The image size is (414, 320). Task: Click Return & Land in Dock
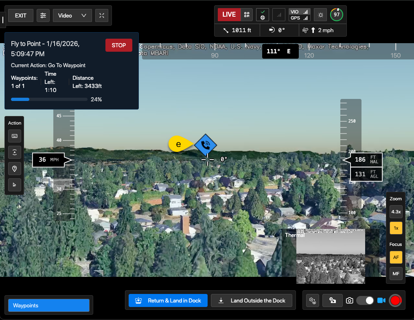pyautogui.click(x=168, y=300)
